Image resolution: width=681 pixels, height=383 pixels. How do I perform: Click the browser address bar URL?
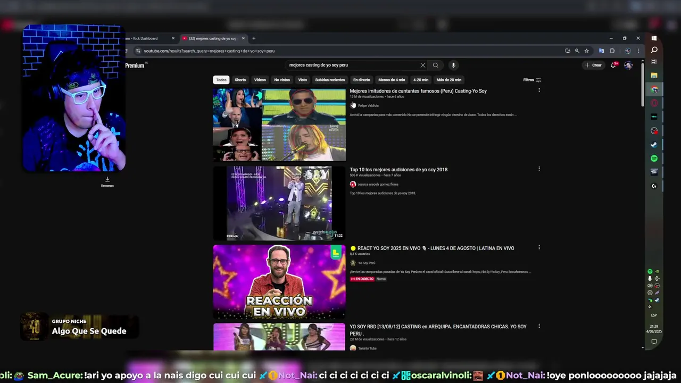click(x=209, y=51)
